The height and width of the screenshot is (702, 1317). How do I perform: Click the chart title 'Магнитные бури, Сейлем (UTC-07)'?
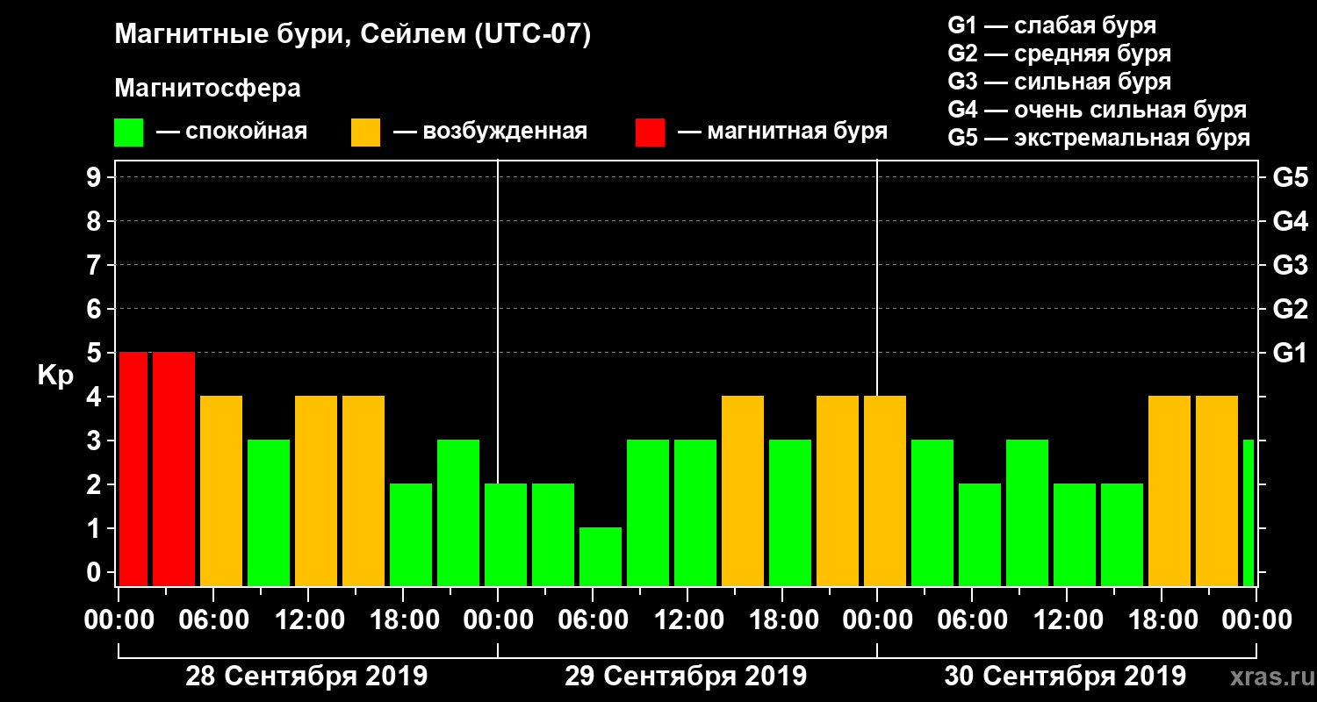click(x=353, y=34)
